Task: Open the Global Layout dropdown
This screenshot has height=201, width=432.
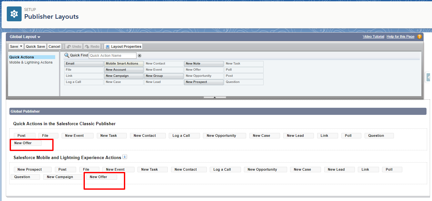Action: (25, 37)
